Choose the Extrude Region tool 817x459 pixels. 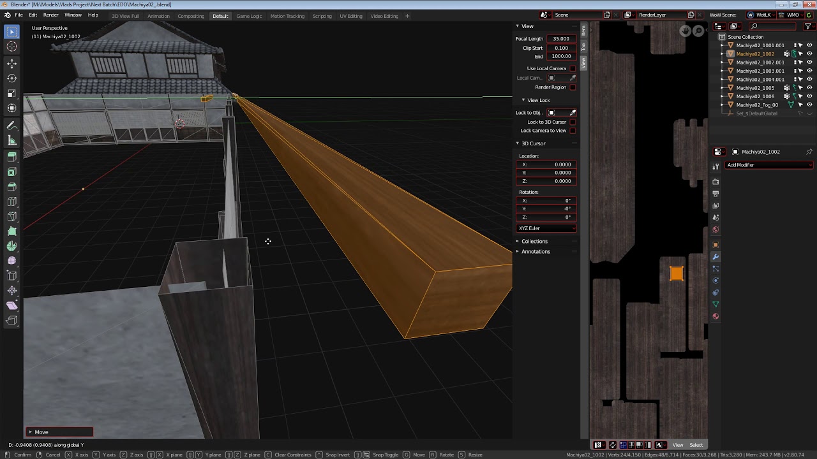(x=11, y=157)
